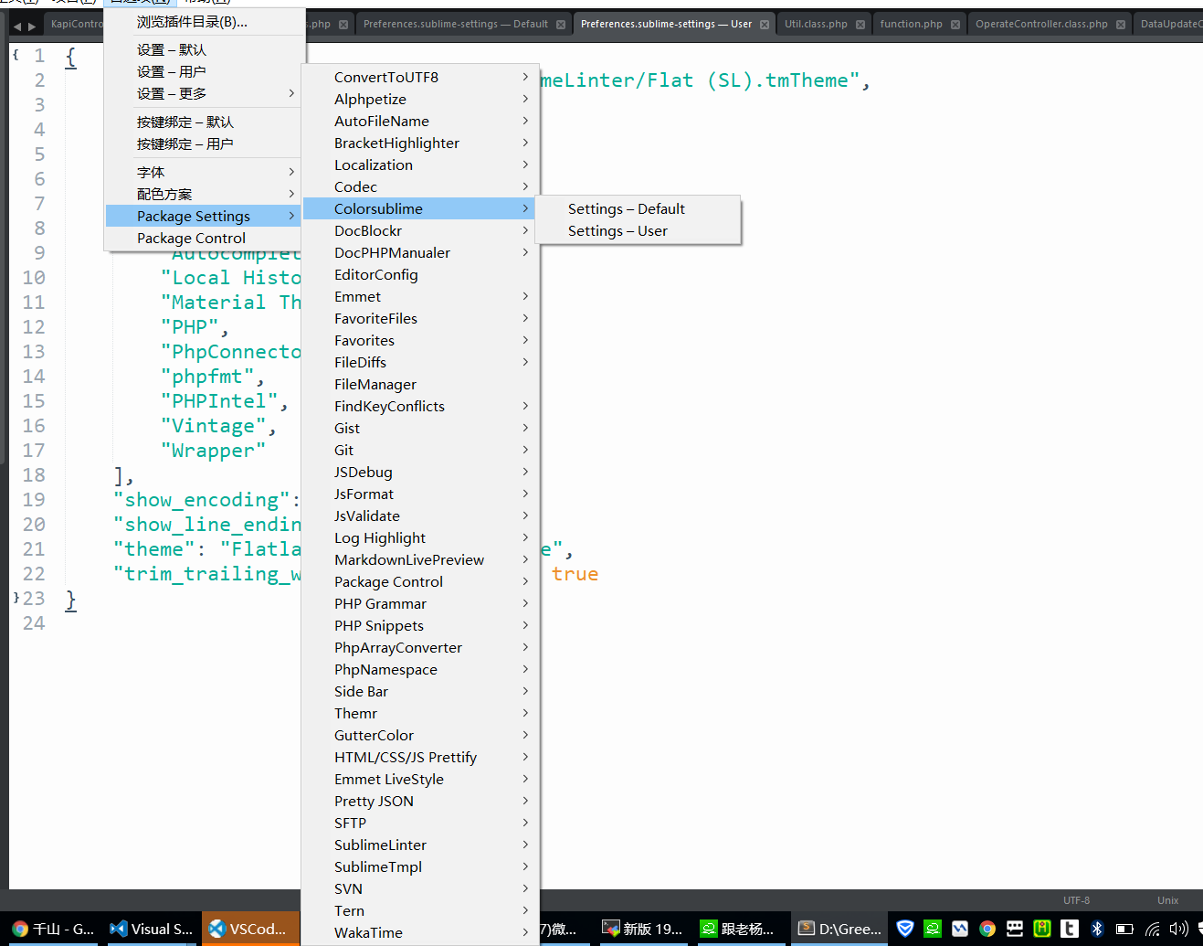Screen dimensions: 1203x946
Task: Click the blue shield tray icon
Action: click(905, 929)
